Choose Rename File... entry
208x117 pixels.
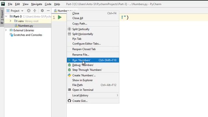[93, 55]
